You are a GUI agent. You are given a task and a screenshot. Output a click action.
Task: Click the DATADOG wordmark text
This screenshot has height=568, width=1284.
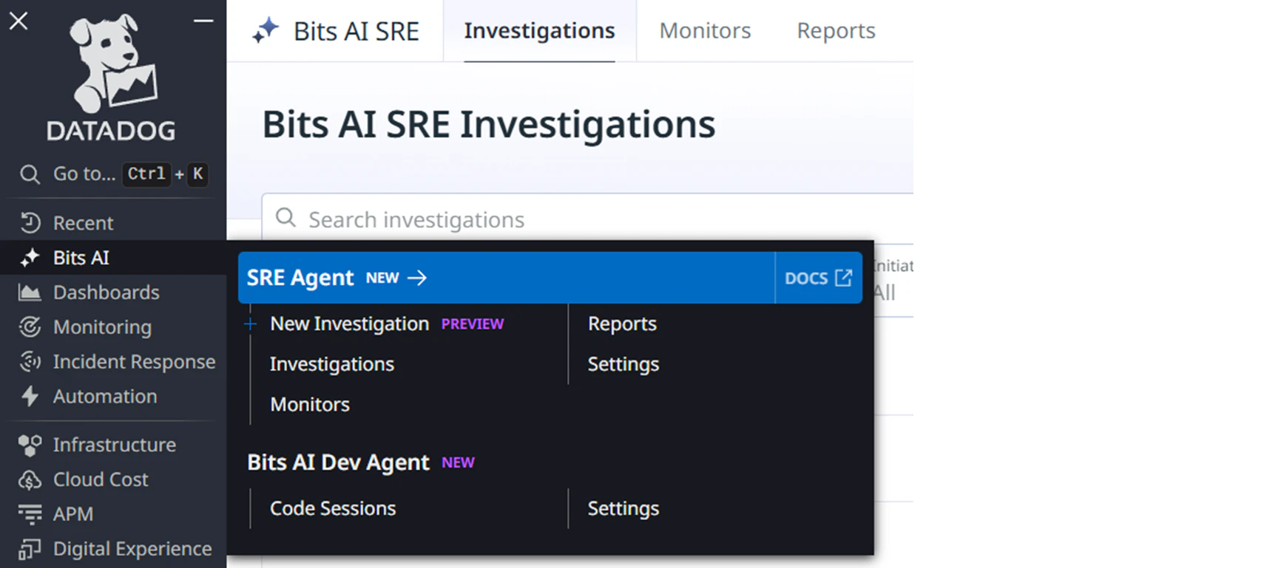(112, 131)
